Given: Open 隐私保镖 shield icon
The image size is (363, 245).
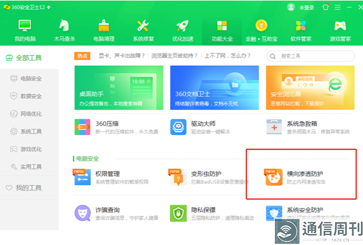Looking at the screenshot, I should point(179,213).
